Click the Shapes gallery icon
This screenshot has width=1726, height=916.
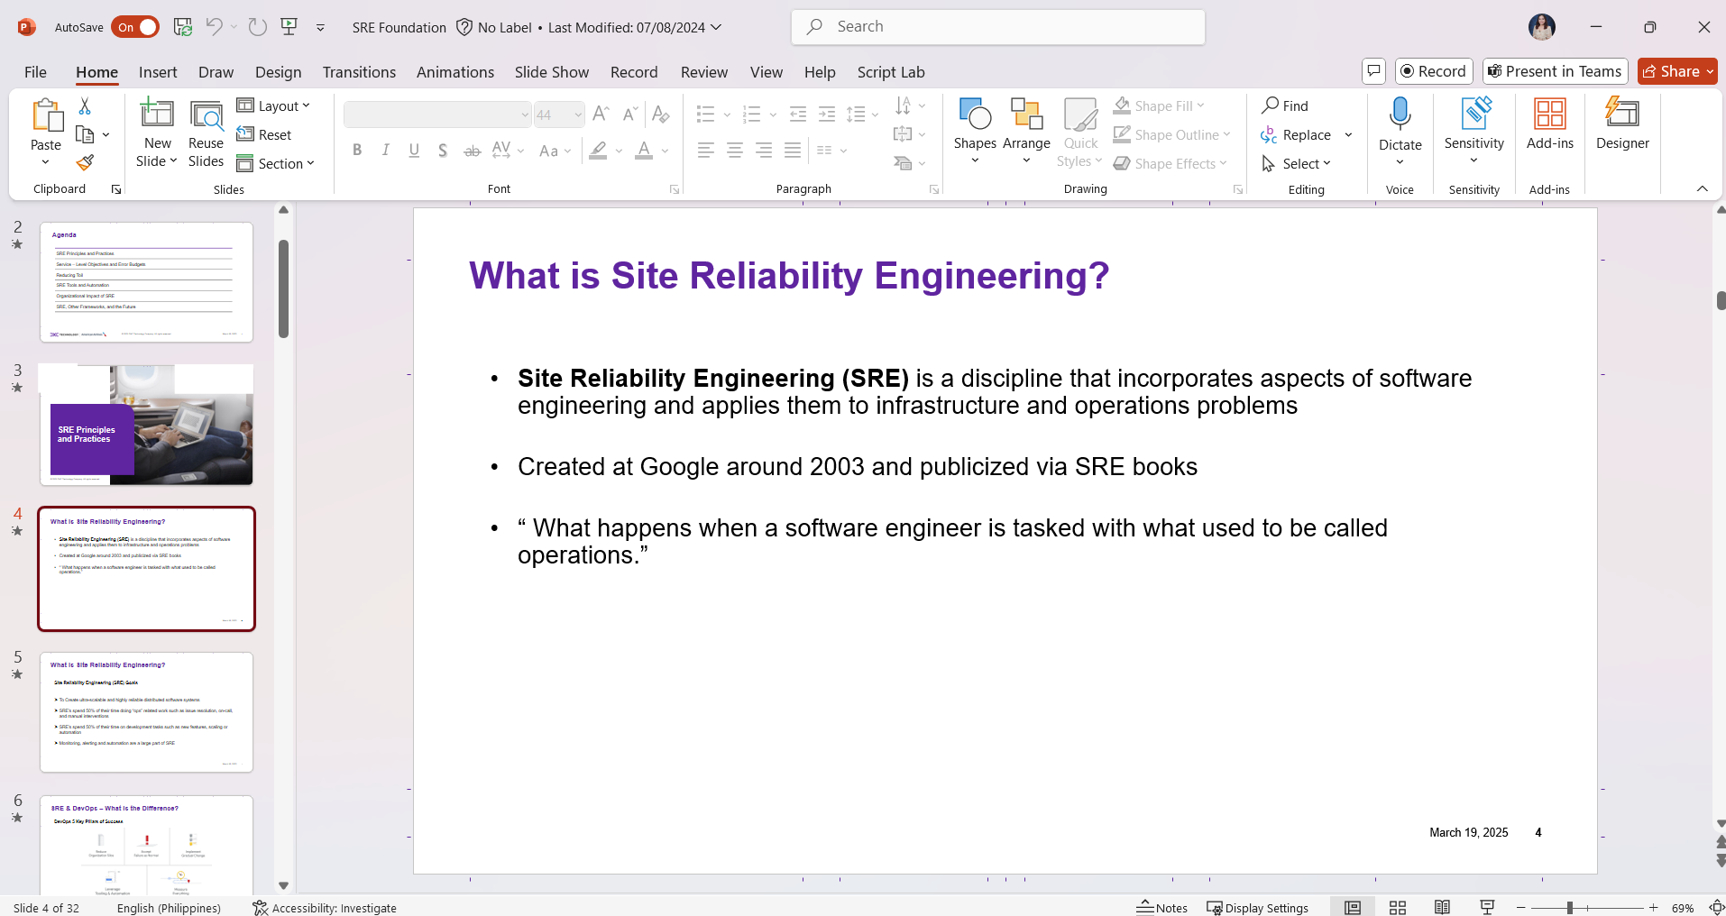tap(975, 115)
